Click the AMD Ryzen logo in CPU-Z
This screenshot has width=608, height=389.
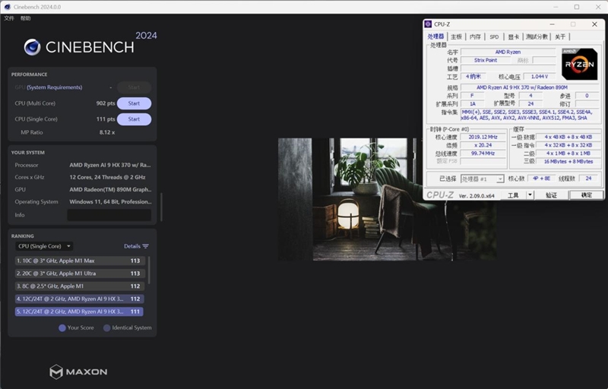coord(579,64)
